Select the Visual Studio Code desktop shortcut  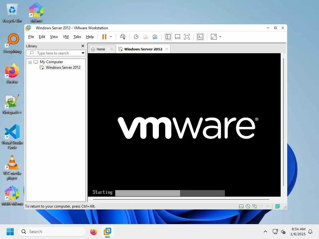[12, 137]
